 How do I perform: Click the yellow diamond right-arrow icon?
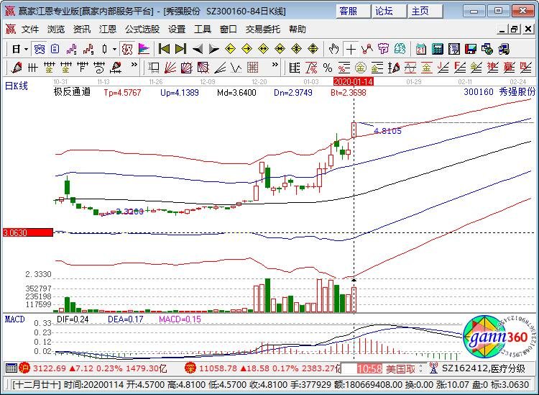[247, 49]
